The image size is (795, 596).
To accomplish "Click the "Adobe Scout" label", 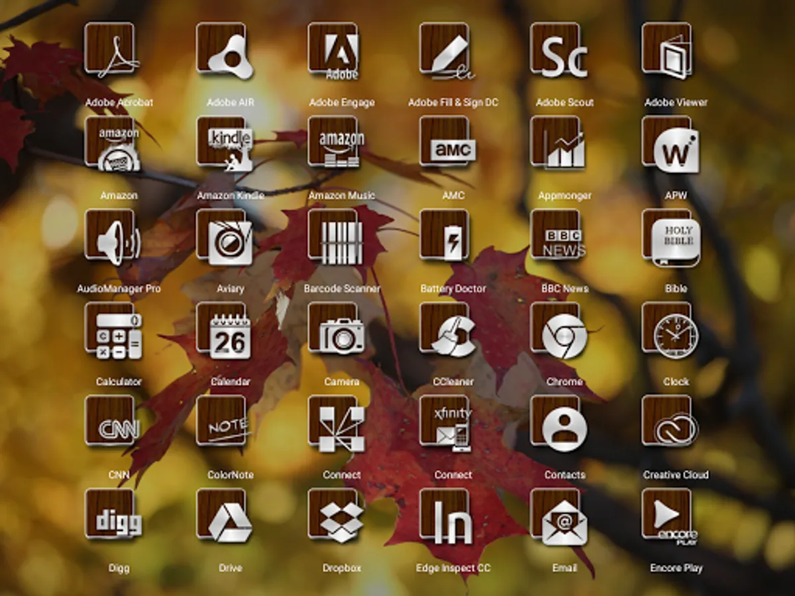I will click(564, 103).
